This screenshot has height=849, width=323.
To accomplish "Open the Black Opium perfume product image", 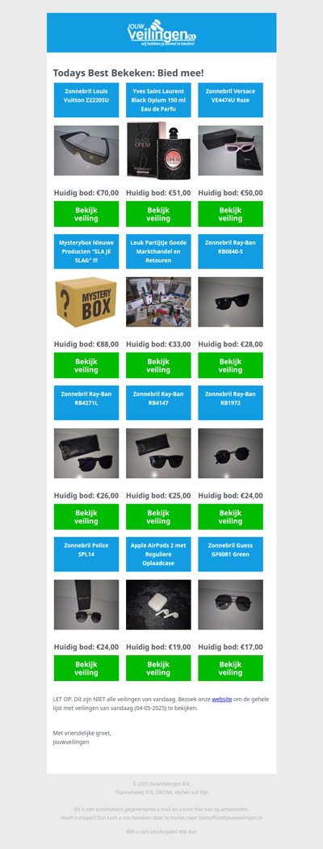I will 158,149.
